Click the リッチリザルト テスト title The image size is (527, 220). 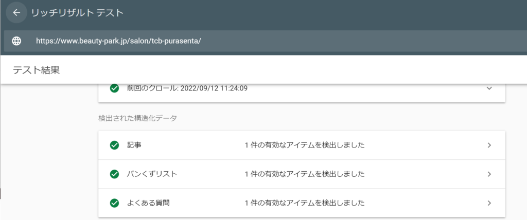click(x=78, y=13)
